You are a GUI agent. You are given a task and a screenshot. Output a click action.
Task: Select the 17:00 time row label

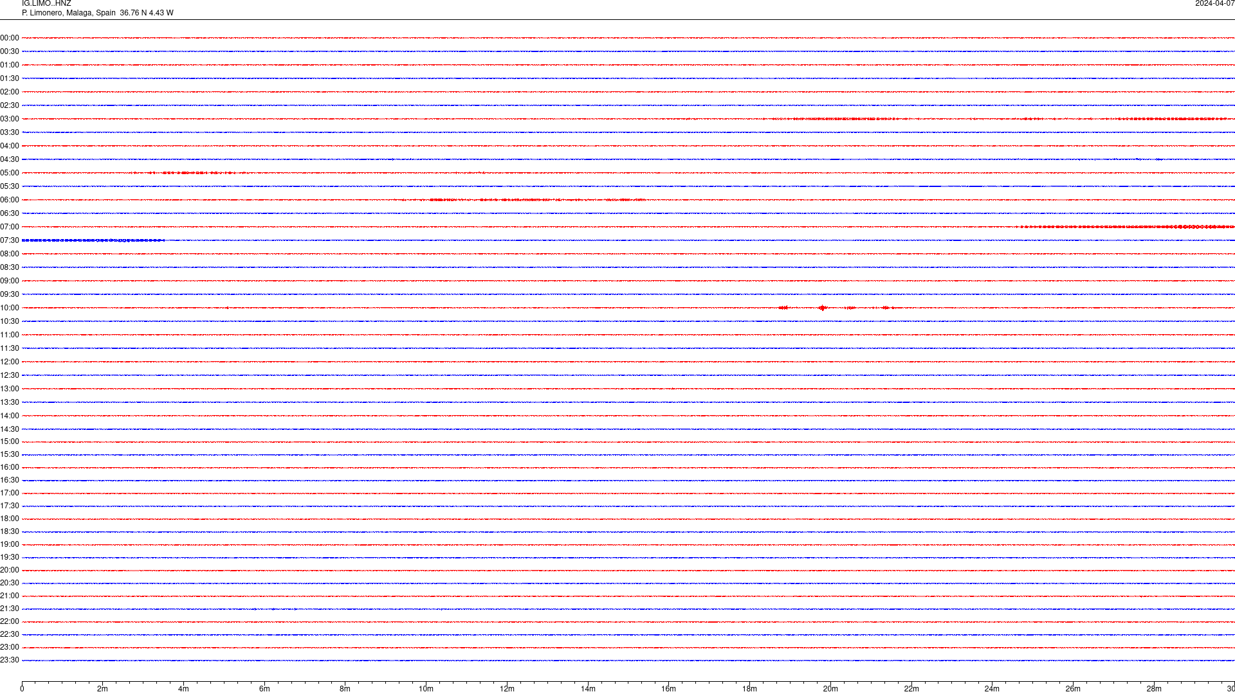click(x=10, y=493)
